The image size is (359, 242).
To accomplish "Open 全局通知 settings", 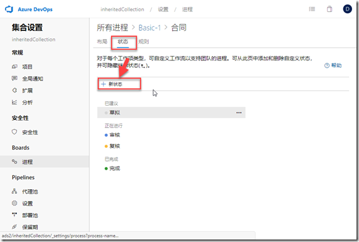I will coord(33,79).
